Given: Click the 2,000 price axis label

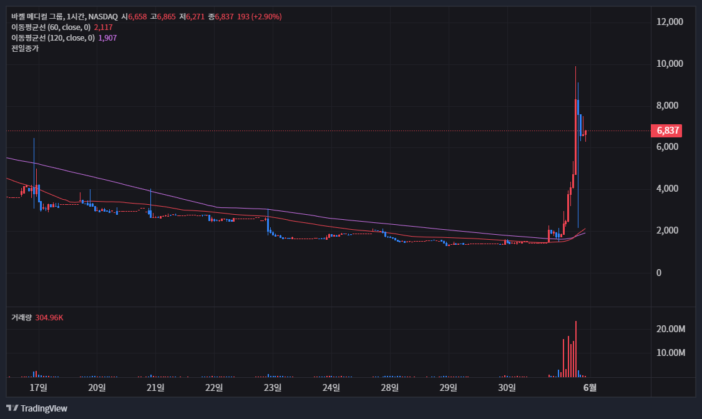Looking at the screenshot, I should point(668,230).
